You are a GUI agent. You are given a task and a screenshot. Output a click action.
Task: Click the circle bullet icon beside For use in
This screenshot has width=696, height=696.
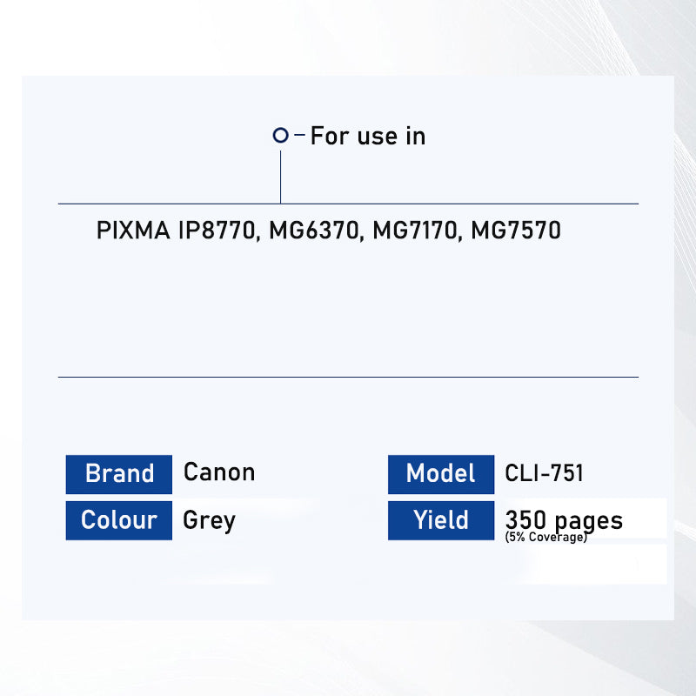pyautogui.click(x=280, y=135)
